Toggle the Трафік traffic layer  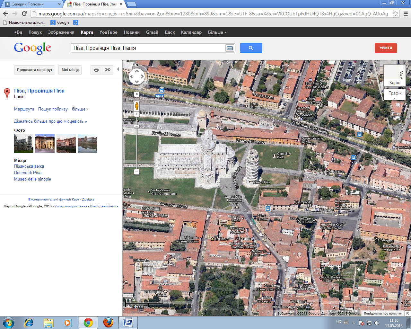(x=395, y=94)
